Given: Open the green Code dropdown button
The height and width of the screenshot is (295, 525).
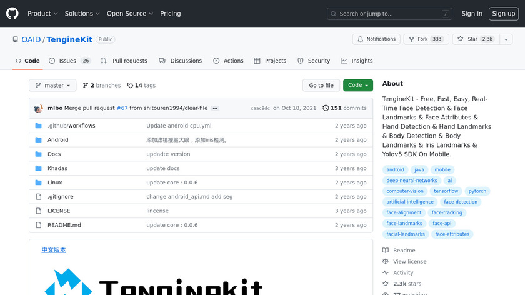Looking at the screenshot, I should [358, 86].
